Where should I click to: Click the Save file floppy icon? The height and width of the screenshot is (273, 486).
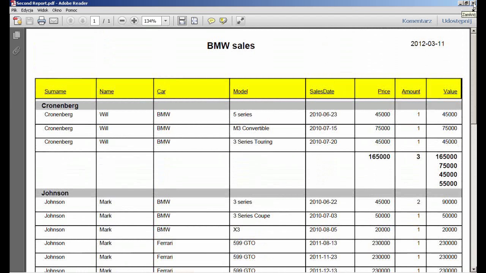point(30,21)
